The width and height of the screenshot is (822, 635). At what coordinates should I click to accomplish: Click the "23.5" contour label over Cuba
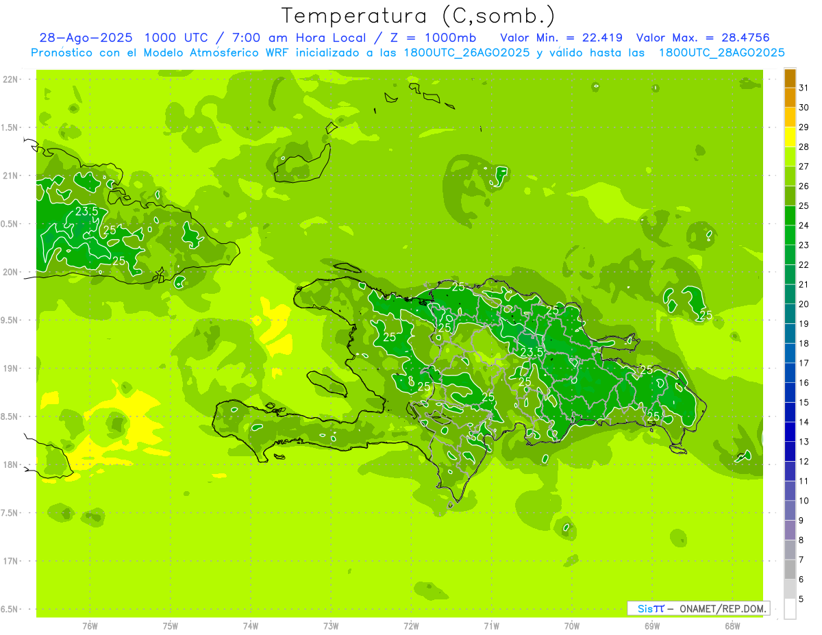[87, 211]
